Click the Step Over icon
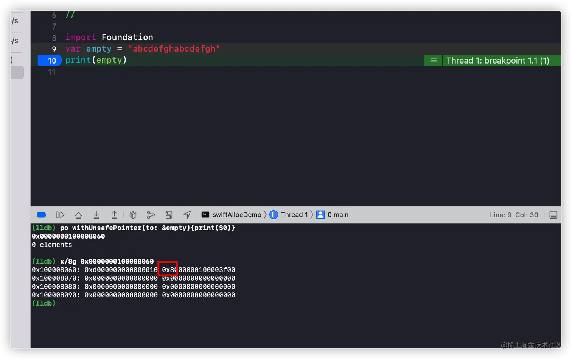The width and height of the screenshot is (572, 359). [x=78, y=215]
